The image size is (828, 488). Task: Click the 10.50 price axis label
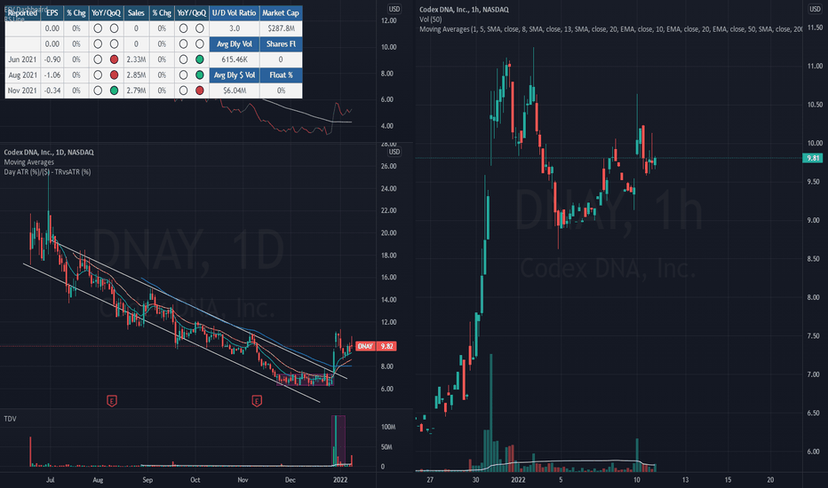point(815,105)
